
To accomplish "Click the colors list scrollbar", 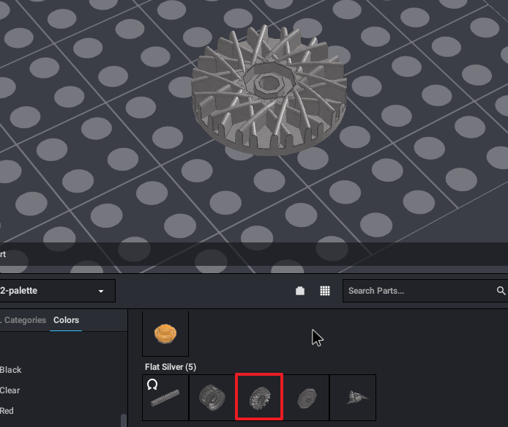I will (124, 420).
